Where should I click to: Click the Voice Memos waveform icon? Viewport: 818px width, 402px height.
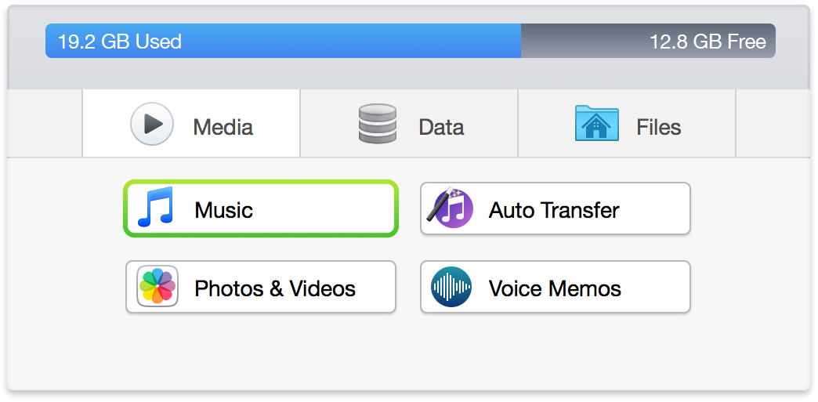(x=451, y=287)
